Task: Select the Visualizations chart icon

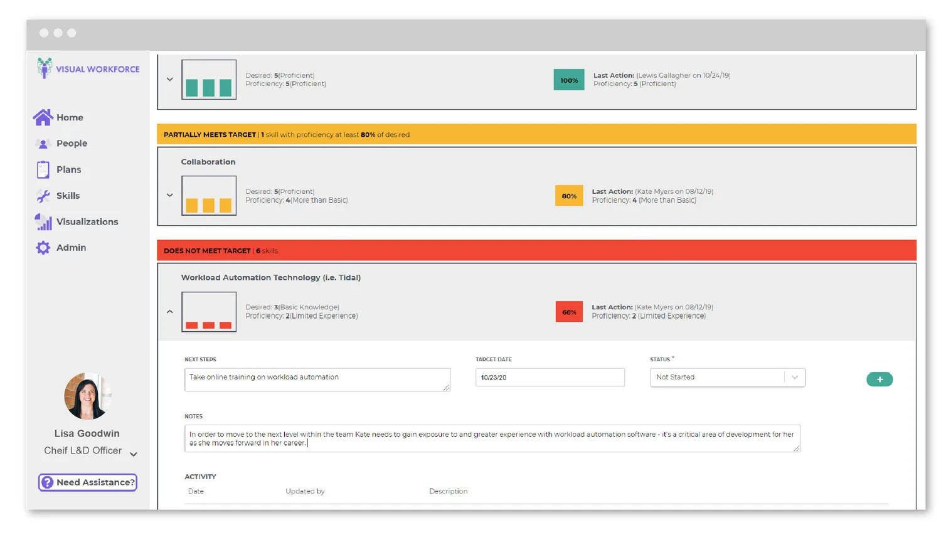Action: pyautogui.click(x=43, y=221)
